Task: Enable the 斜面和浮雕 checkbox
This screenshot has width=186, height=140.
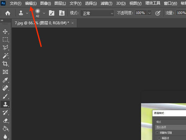Action: tap(157, 133)
